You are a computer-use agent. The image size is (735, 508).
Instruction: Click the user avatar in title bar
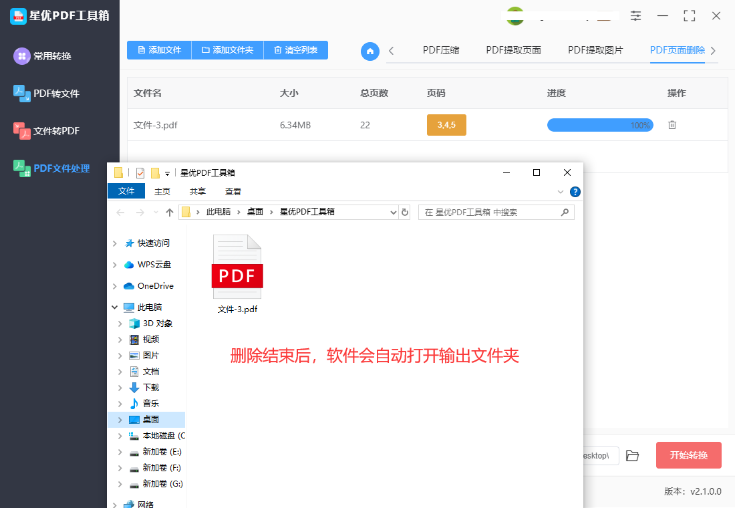tap(514, 16)
